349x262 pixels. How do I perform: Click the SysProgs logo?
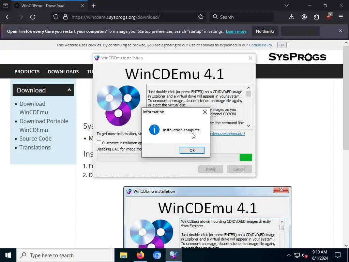(297, 57)
